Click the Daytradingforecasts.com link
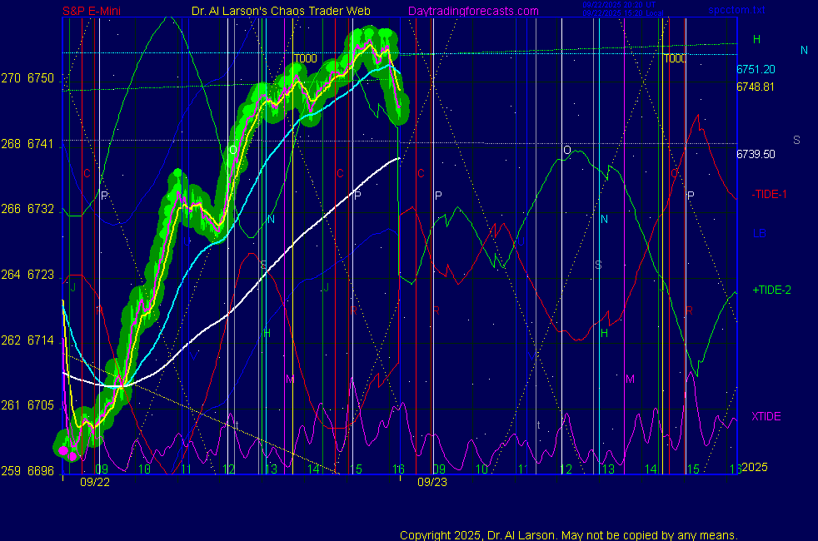The height and width of the screenshot is (541, 818). click(473, 11)
